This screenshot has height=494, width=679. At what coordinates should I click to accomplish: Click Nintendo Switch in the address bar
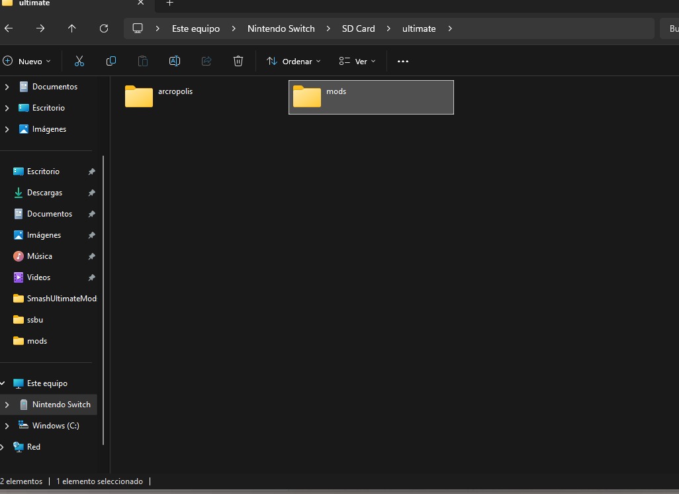coord(281,28)
